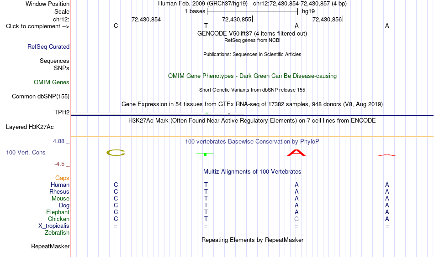Image resolution: width=434 pixels, height=257 pixels.
Task: Click the RefSeq Curated track label
Action: point(48,46)
